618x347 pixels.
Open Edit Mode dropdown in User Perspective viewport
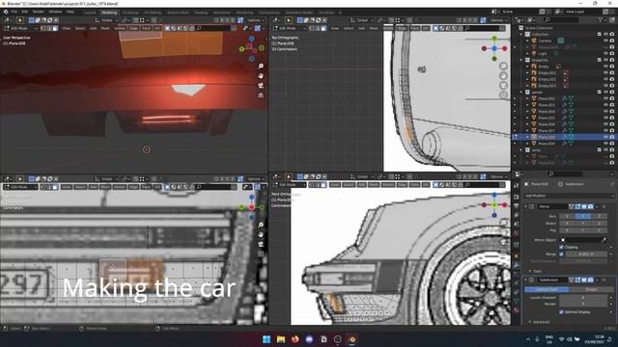[20, 28]
